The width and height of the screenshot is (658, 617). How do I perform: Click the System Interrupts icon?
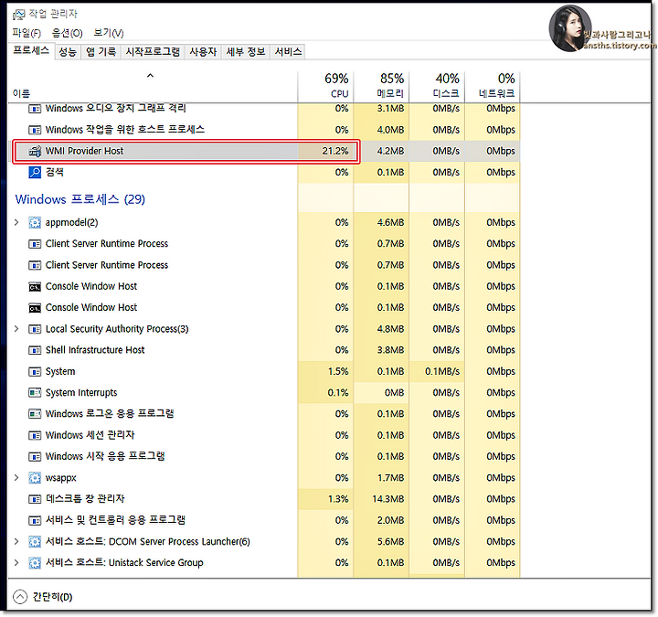click(35, 393)
